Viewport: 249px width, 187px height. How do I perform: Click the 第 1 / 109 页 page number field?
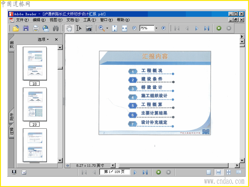pyautogui.click(x=115, y=172)
